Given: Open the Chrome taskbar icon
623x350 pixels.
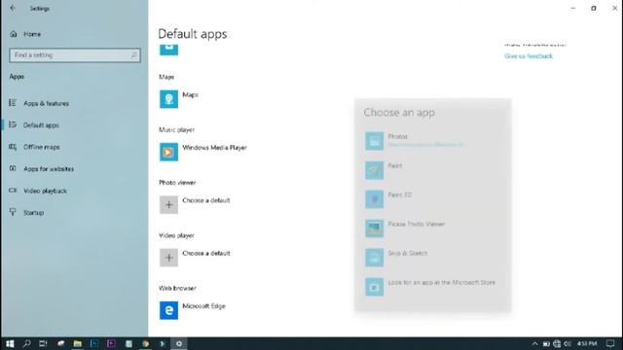Looking at the screenshot, I should tap(146, 343).
